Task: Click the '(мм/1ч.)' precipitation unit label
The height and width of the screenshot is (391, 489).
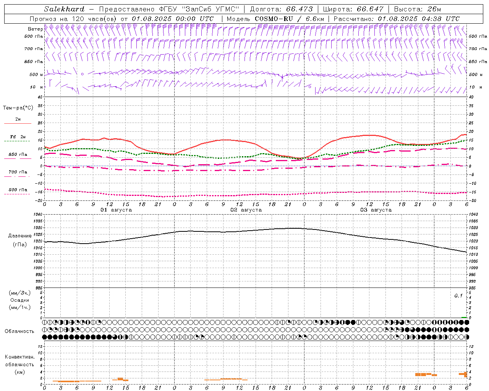Action: (x=19, y=307)
